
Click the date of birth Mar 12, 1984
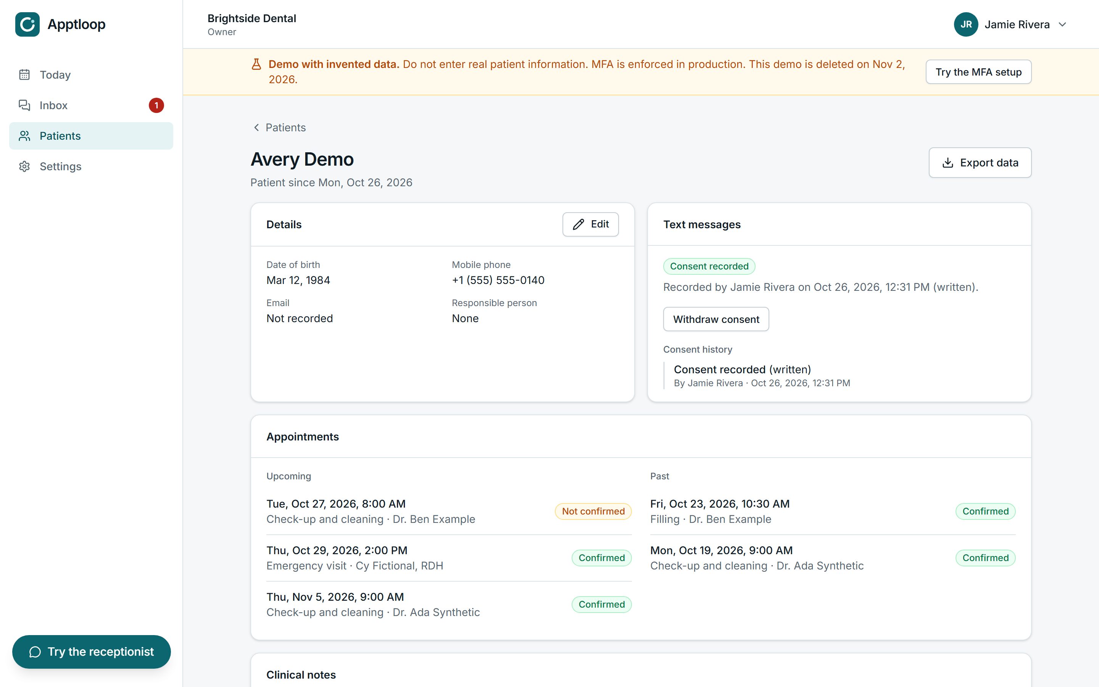298,280
